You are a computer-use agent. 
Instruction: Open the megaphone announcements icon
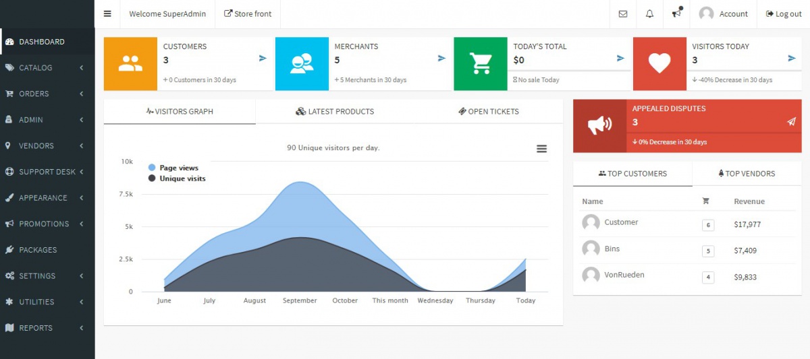676,14
